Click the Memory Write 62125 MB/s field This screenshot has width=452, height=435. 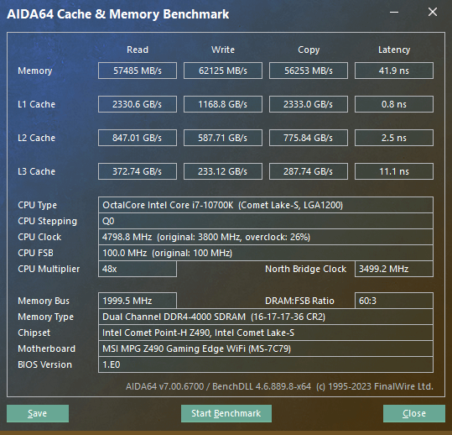pos(223,71)
